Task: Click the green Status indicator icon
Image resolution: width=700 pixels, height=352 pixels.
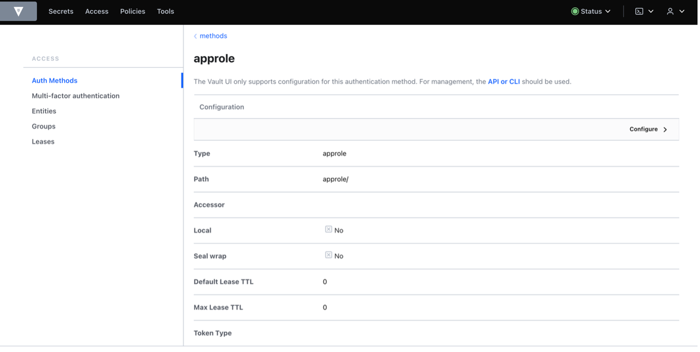Action: point(576,11)
